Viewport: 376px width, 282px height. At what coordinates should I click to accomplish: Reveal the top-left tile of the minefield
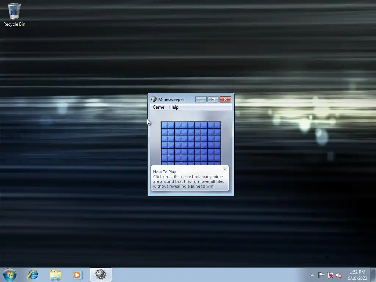(164, 125)
